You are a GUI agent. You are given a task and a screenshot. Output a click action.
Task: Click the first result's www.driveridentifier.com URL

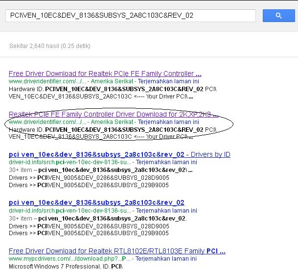coord(47,81)
